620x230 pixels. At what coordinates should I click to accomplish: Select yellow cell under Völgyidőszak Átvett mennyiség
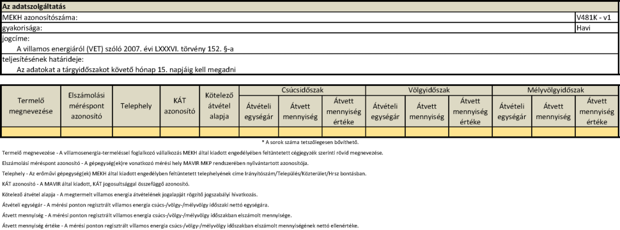pos(426,132)
